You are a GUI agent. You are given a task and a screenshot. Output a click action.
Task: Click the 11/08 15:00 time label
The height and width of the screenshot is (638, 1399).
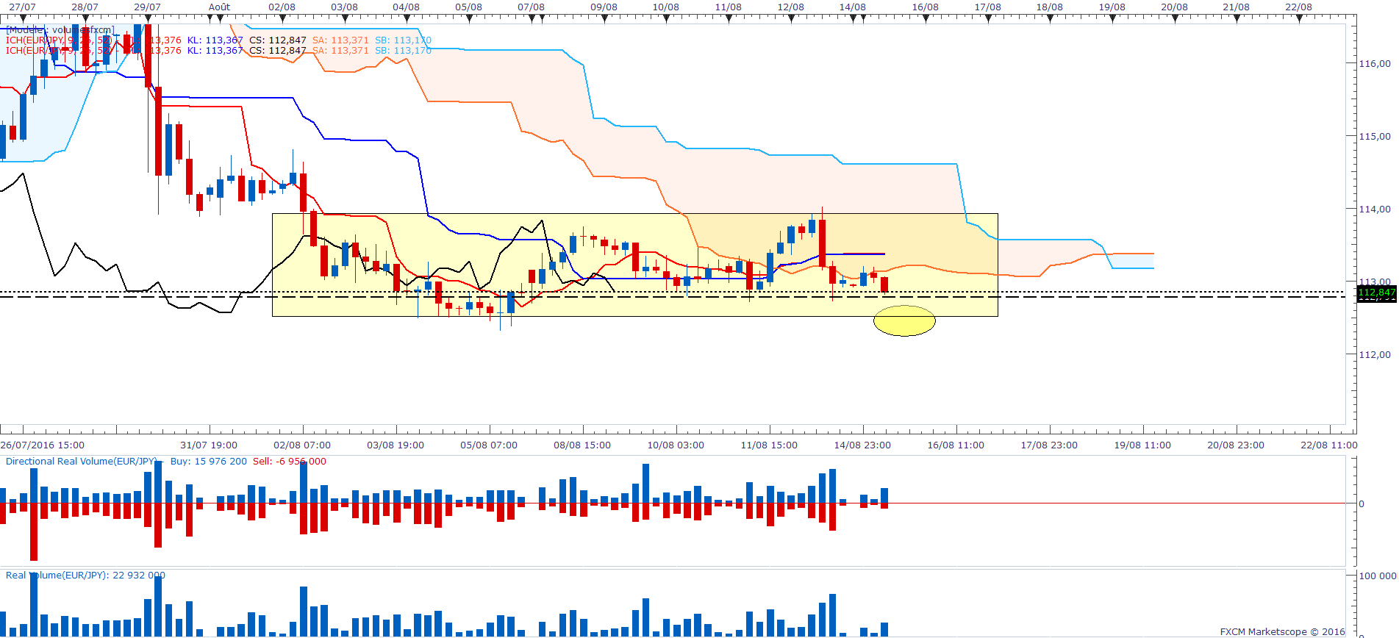click(x=769, y=445)
